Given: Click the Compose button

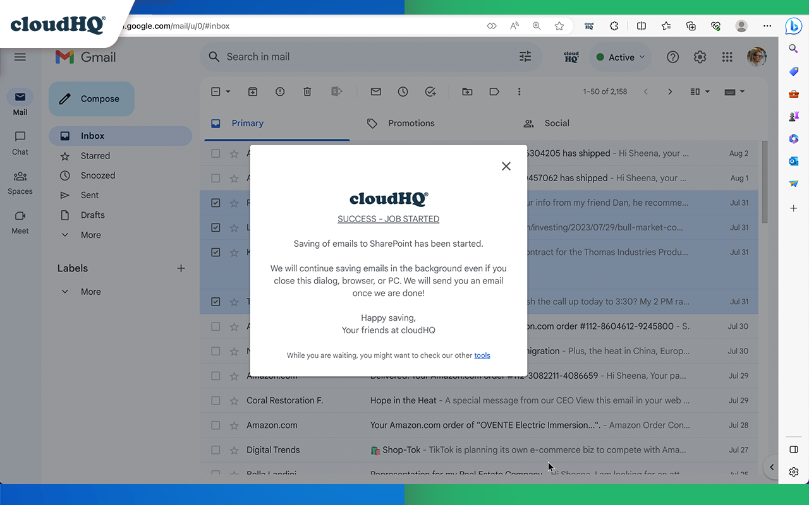Looking at the screenshot, I should pyautogui.click(x=92, y=99).
